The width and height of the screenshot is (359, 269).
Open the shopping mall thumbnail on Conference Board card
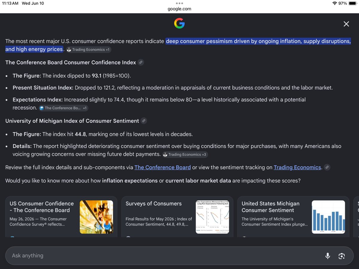96,217
